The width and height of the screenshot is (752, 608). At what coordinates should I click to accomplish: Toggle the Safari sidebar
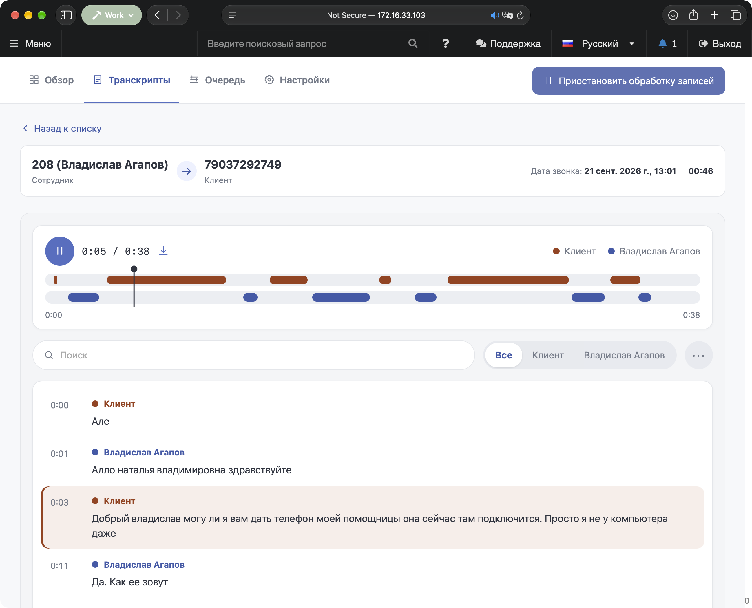(66, 15)
